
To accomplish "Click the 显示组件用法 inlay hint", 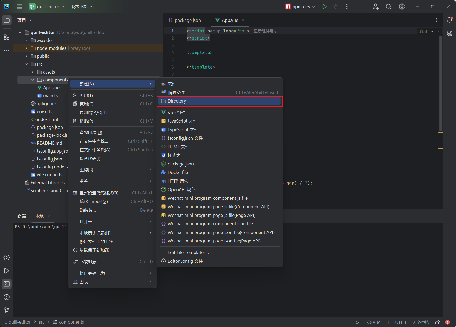I will point(265,31).
